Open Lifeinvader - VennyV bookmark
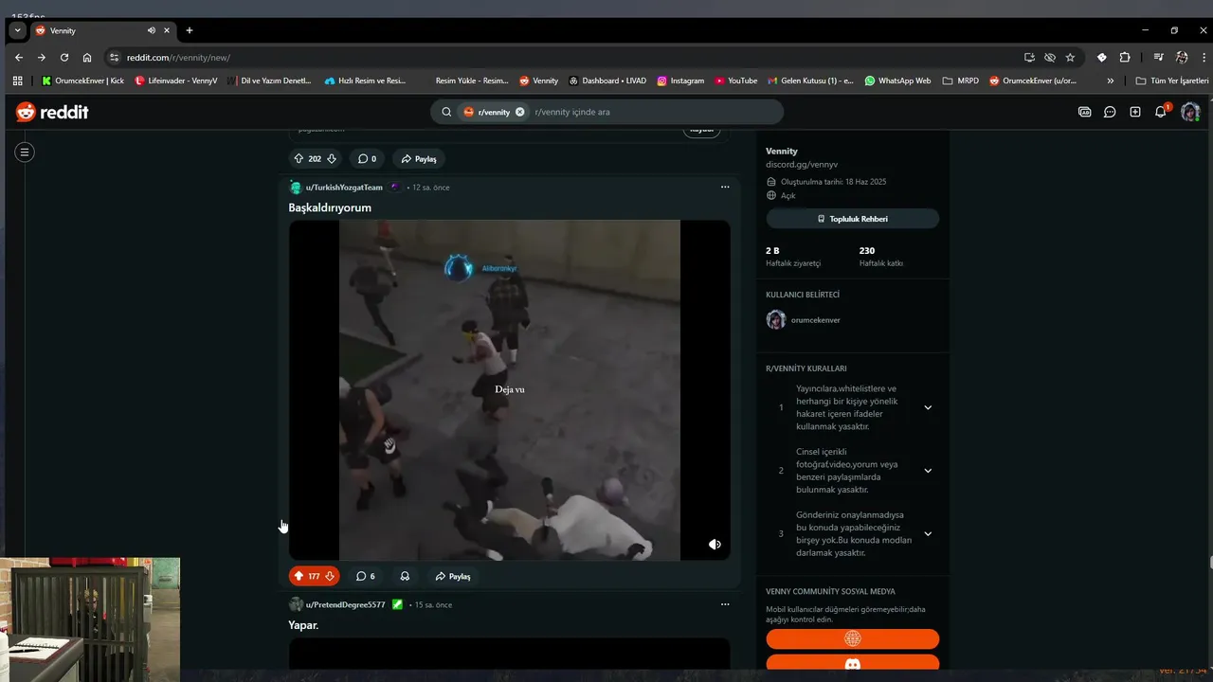The width and height of the screenshot is (1213, 682). (176, 81)
